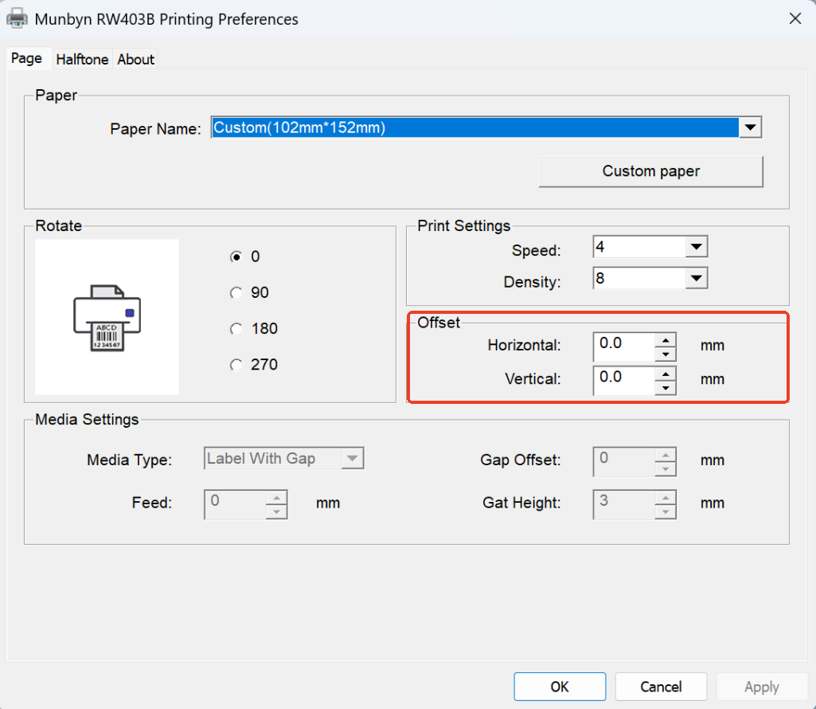Click the Gap Offset label
This screenshot has width=816, height=709.
pyautogui.click(x=521, y=460)
